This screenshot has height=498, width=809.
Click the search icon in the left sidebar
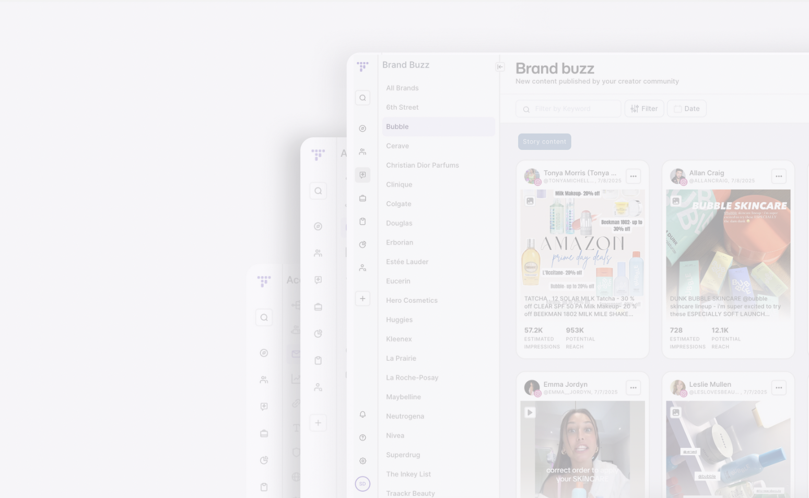point(362,98)
